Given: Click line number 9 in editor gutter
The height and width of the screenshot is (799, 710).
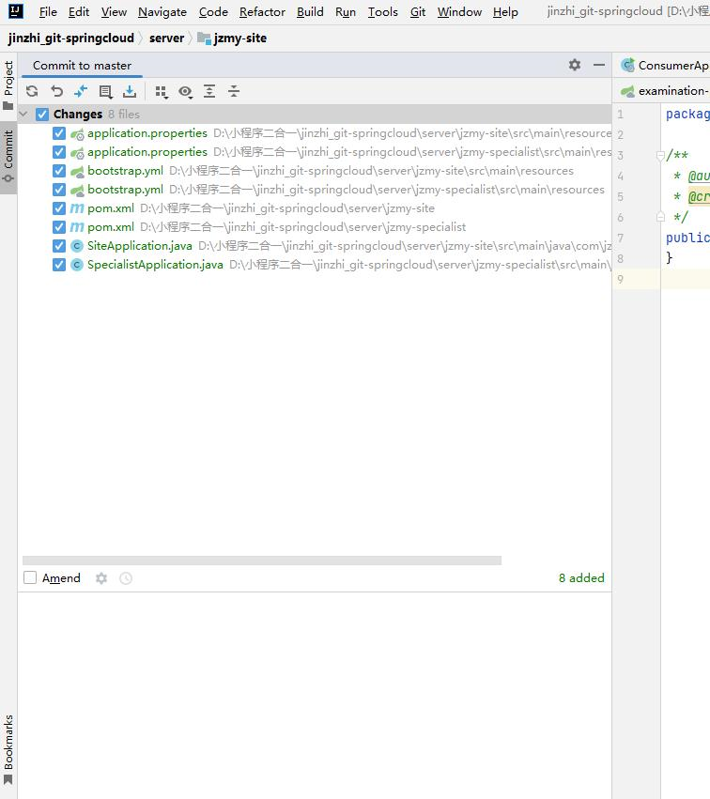Looking at the screenshot, I should (620, 279).
